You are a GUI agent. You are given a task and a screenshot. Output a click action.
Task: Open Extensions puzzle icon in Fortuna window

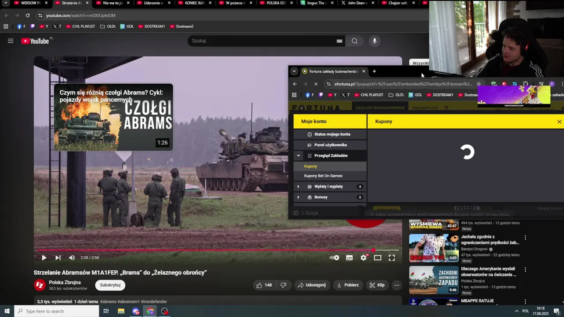pyautogui.click(x=525, y=84)
